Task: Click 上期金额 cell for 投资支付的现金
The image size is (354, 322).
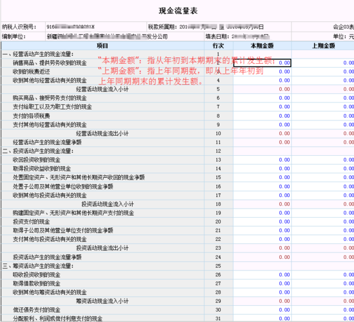Action: click(x=323, y=222)
